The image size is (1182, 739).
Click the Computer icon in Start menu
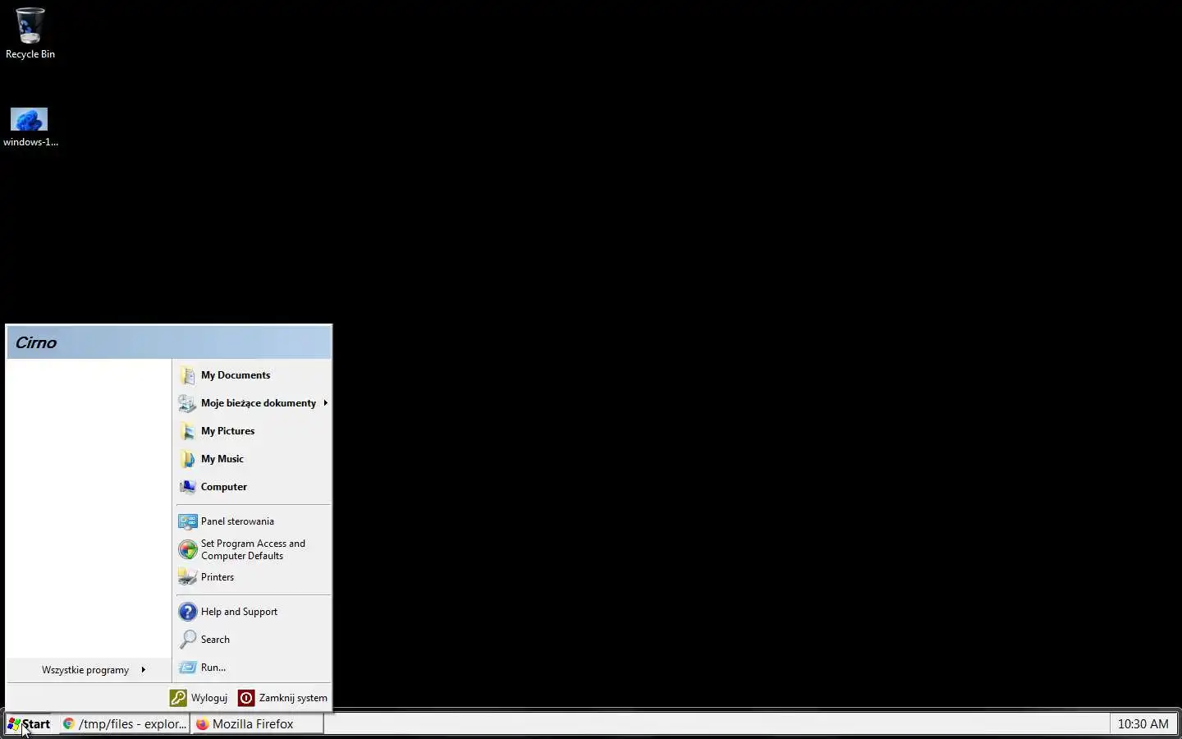click(x=187, y=487)
